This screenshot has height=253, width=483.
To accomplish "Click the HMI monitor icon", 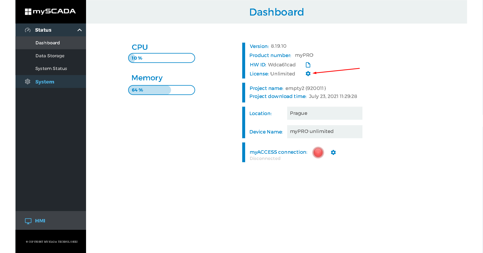I will [x=28, y=221].
